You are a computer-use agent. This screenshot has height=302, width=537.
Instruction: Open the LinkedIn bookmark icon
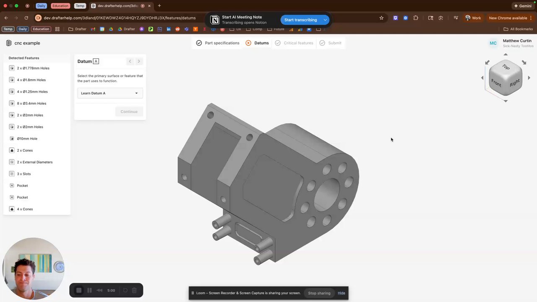pos(169,29)
